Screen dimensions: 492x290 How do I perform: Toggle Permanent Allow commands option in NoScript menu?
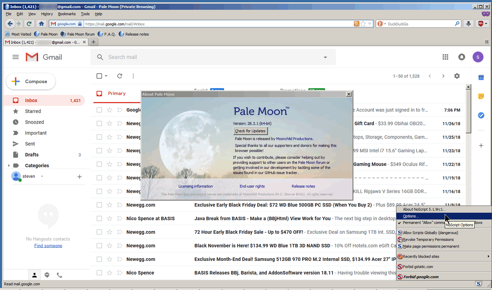[x=444, y=223]
